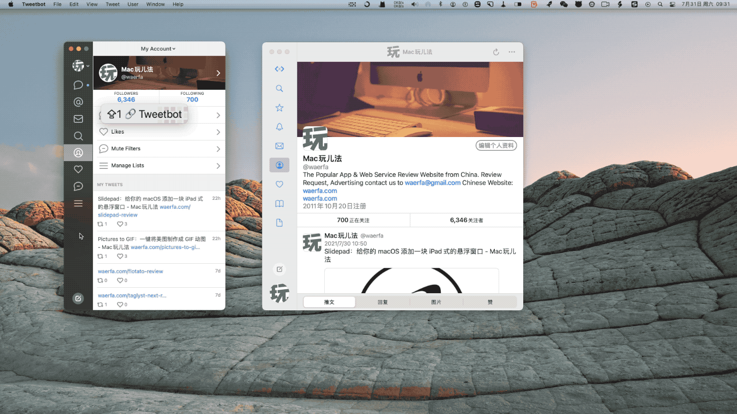737x414 pixels.
Task: Open WeChat icon in menu bar
Action: click(x=564, y=4)
